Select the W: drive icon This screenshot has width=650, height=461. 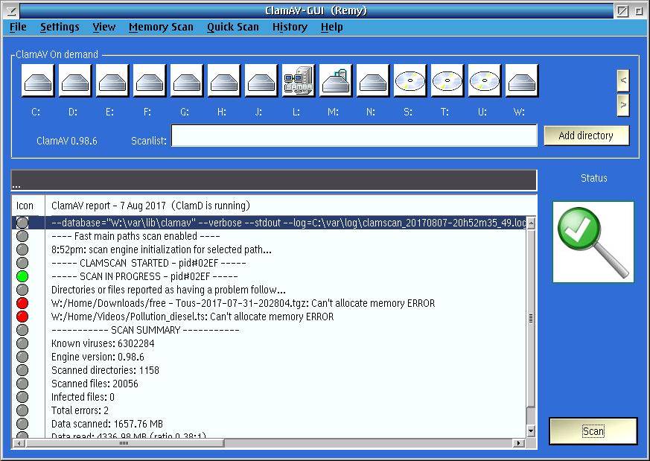pyautogui.click(x=522, y=80)
